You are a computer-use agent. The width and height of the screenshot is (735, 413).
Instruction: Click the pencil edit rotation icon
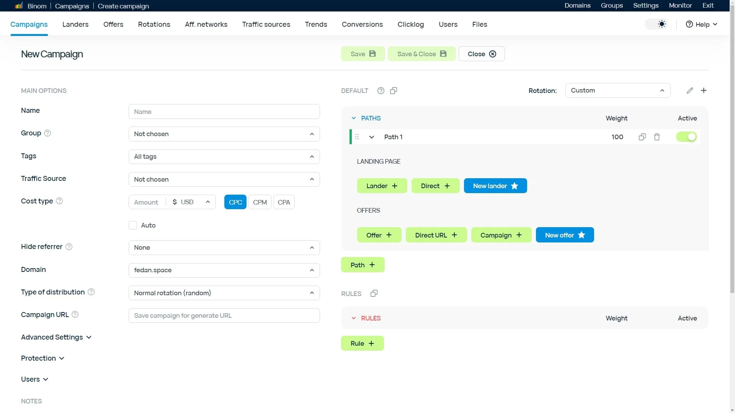pyautogui.click(x=690, y=91)
